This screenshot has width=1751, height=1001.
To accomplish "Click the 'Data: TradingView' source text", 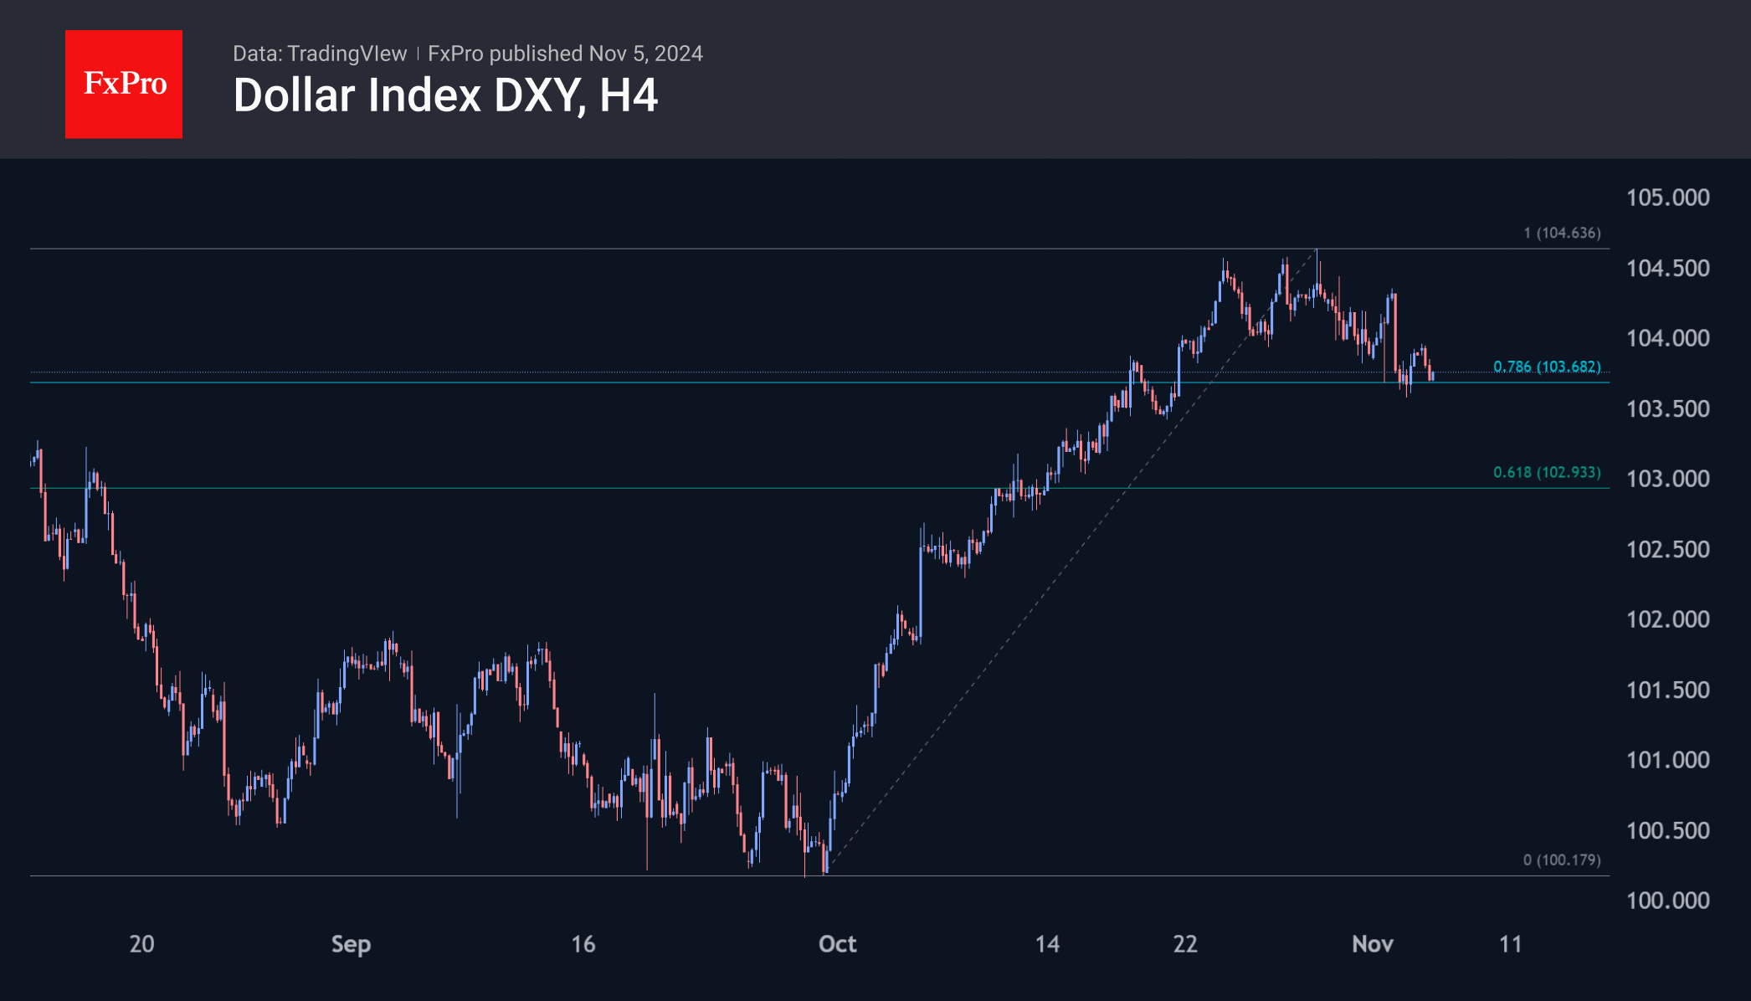I will pyautogui.click(x=320, y=54).
